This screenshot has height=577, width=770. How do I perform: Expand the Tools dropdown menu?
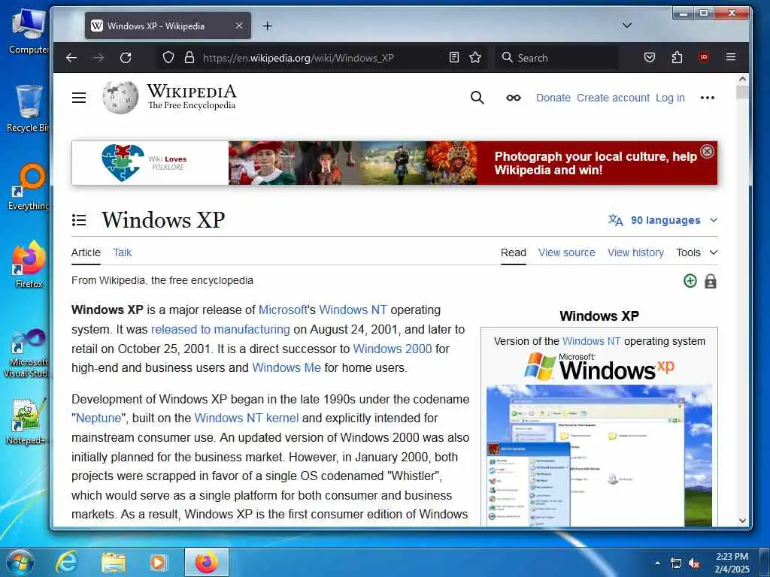(x=697, y=252)
